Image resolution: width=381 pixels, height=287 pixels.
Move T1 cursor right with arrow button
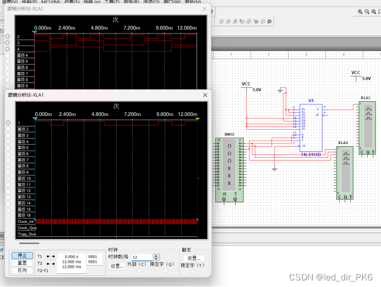tap(53, 256)
